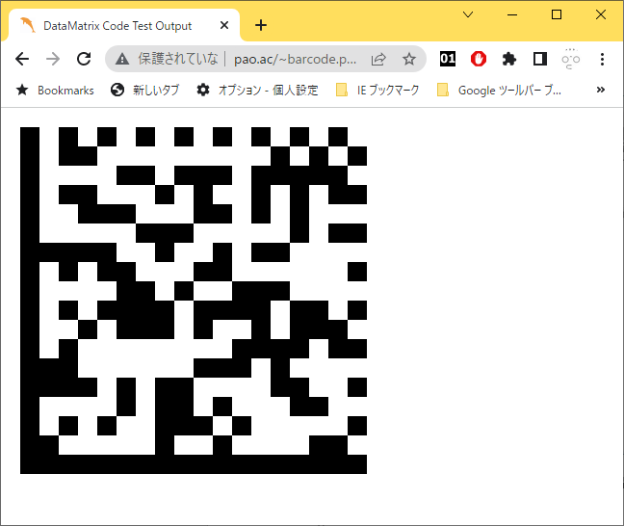624x526 pixels.
Task: Click the pao.ac address bar URL
Action: point(295,59)
